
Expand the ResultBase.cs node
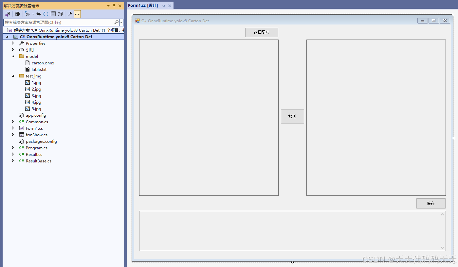tap(13, 161)
